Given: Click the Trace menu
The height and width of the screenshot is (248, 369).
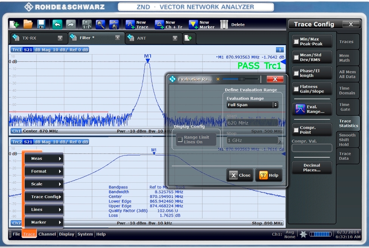Looking at the screenshot, I should click(29, 234).
